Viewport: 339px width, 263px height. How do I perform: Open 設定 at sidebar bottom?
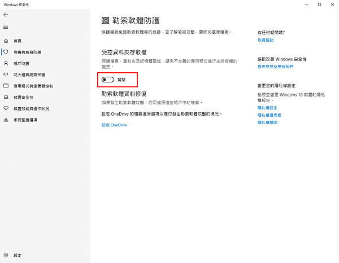point(18,256)
